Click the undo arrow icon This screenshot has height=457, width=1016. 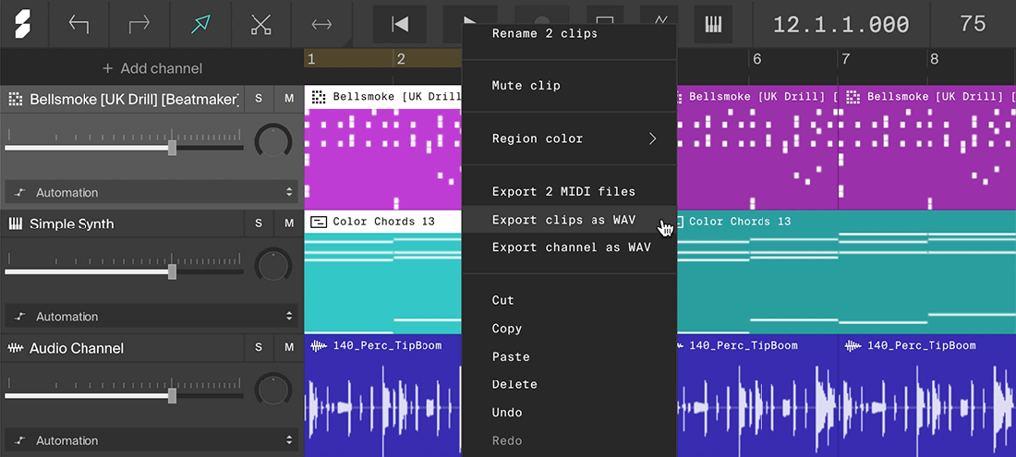[79, 25]
